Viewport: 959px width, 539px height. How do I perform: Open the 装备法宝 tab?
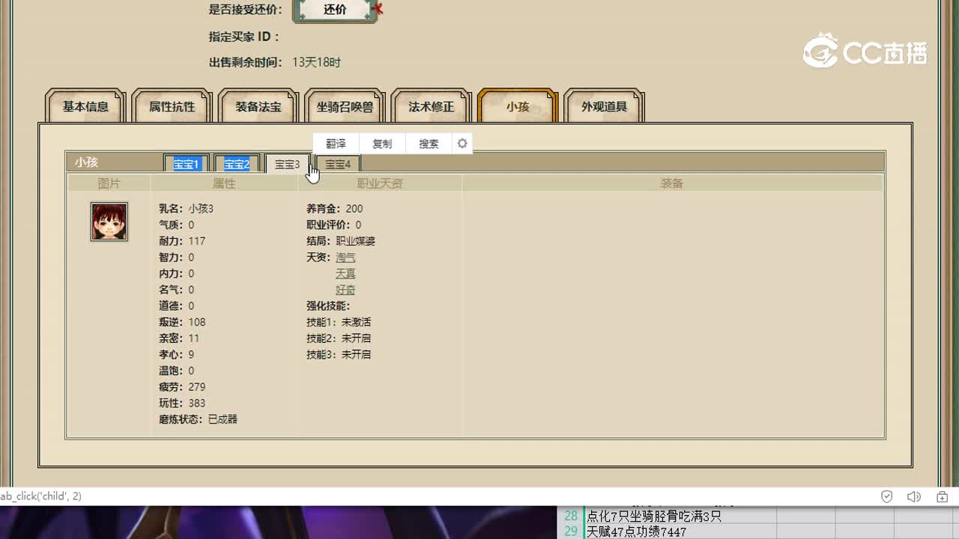pyautogui.click(x=258, y=106)
